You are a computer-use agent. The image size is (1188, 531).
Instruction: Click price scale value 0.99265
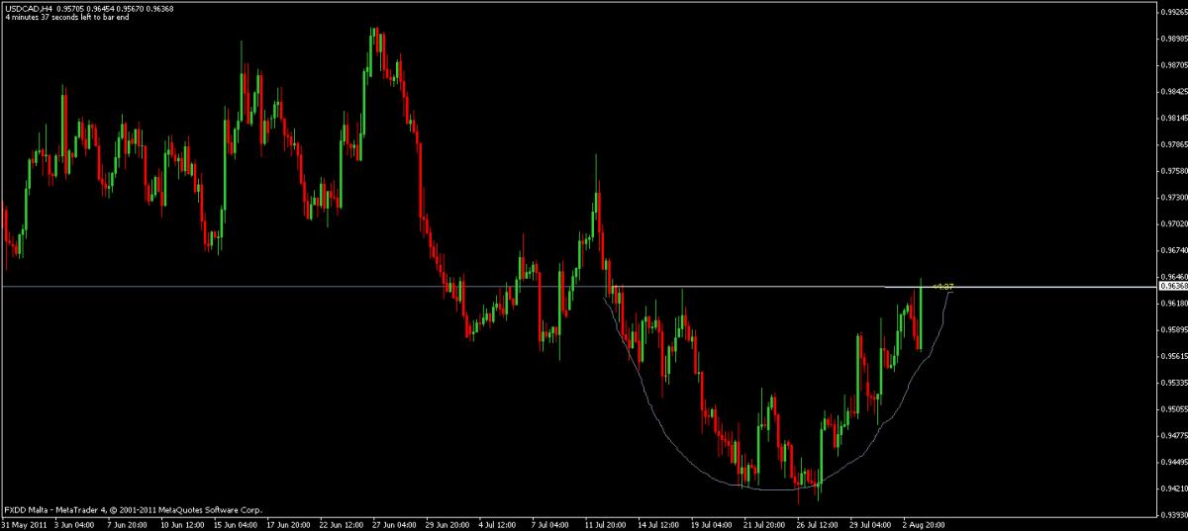1173,12
